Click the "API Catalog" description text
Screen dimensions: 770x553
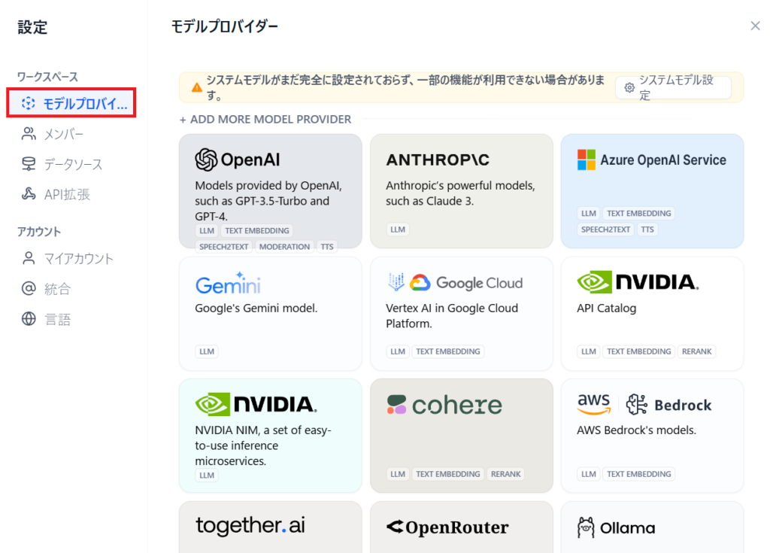point(607,308)
